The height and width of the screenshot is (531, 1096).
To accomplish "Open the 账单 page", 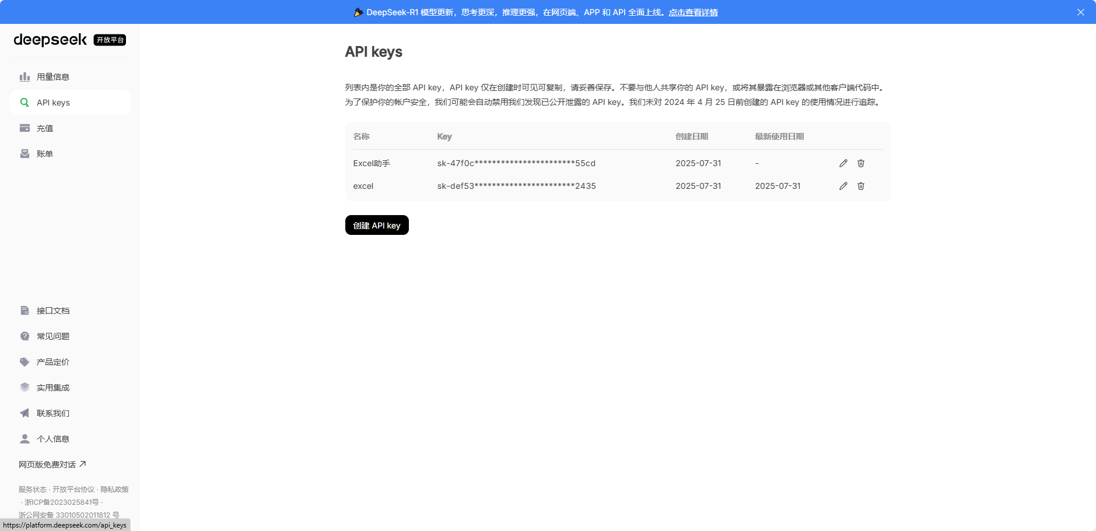I will point(70,154).
